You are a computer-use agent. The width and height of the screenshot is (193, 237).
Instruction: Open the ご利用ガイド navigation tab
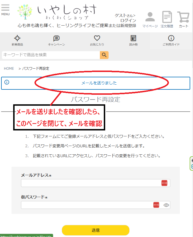[171, 41]
